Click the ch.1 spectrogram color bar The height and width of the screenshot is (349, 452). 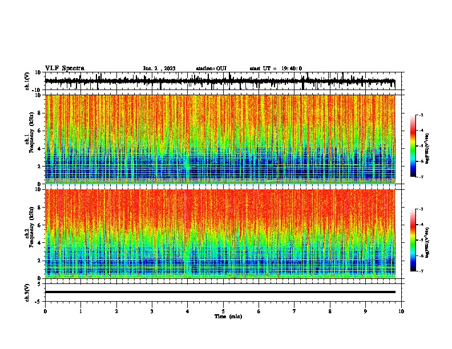pyautogui.click(x=413, y=146)
